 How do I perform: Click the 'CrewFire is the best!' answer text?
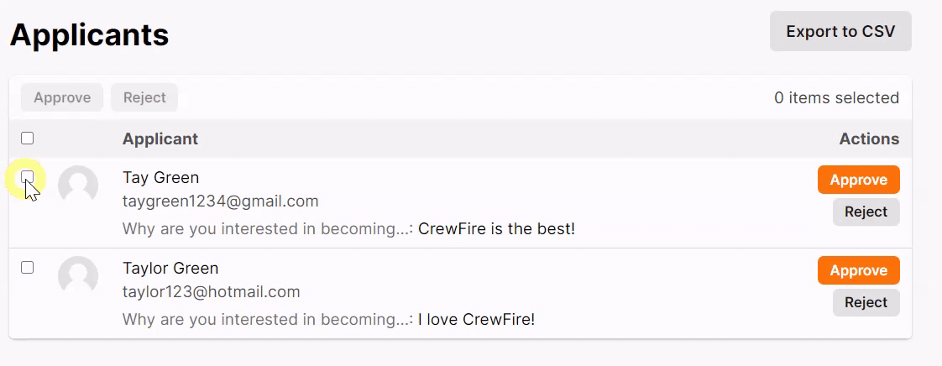tap(497, 229)
